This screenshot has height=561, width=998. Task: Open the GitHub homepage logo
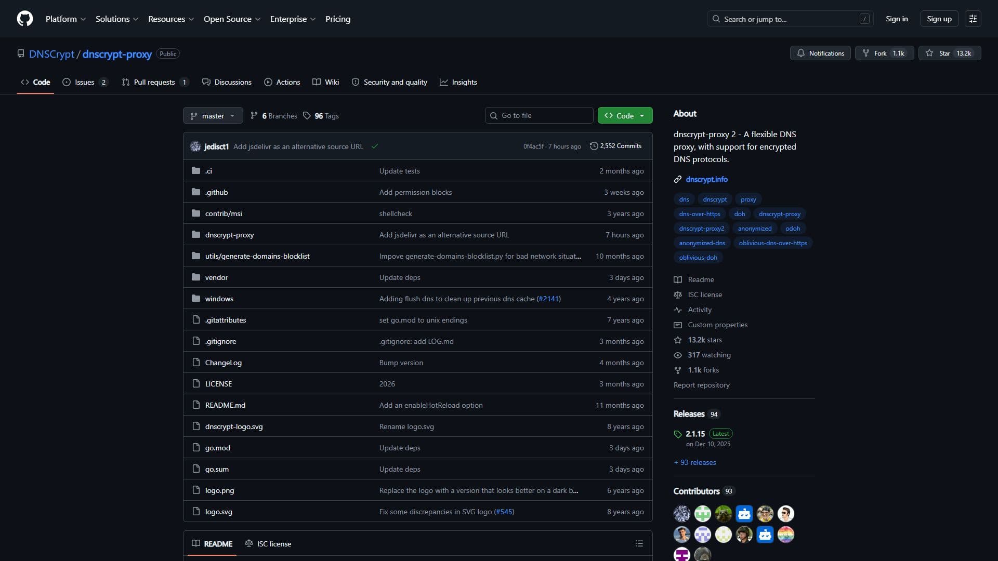coord(25,19)
